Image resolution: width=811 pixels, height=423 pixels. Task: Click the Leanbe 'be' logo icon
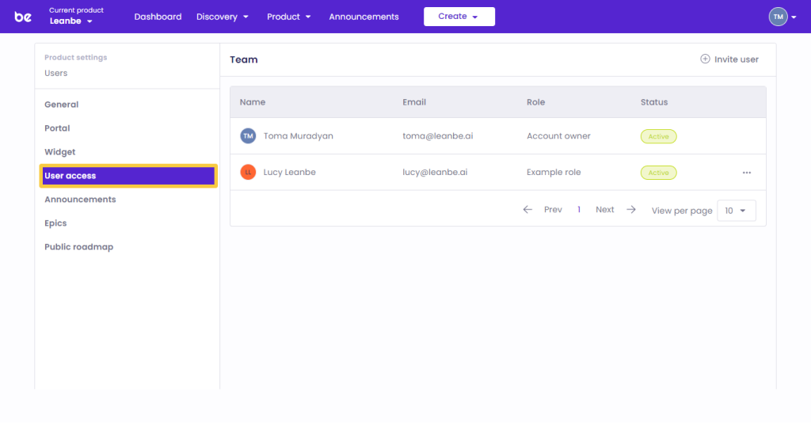point(23,17)
